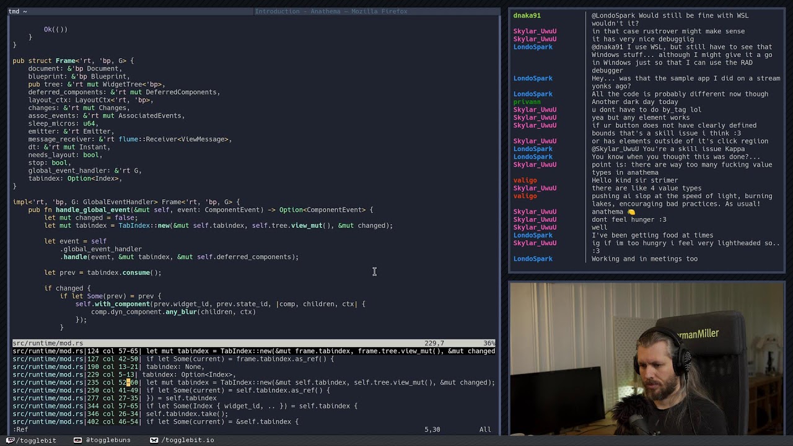Select the src/runtime/mod.rs status line
Image resolution: width=793 pixels, height=446 pixels.
pyautogui.click(x=253, y=343)
